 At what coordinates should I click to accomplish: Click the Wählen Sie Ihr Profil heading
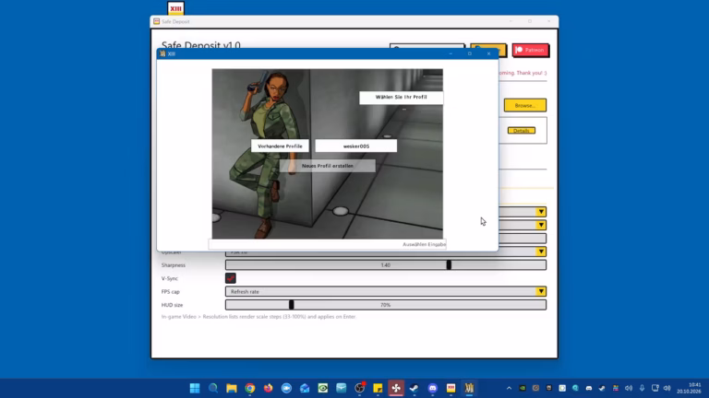click(401, 97)
